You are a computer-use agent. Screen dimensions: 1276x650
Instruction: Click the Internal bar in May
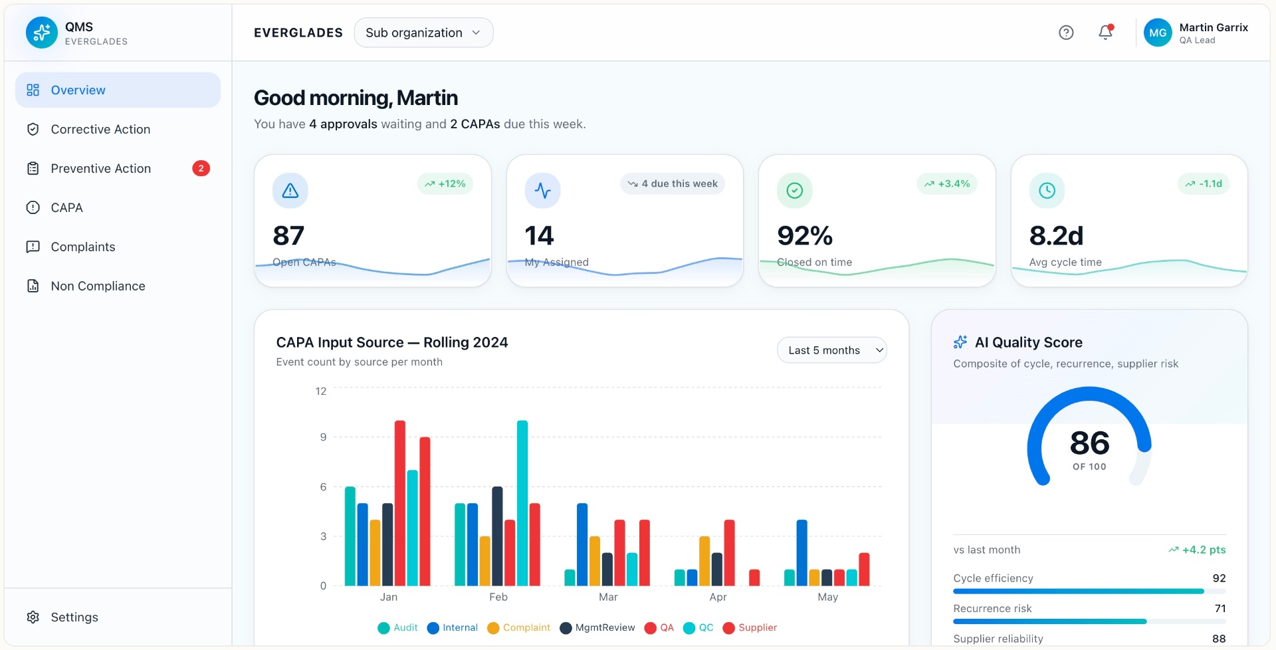[x=802, y=553]
